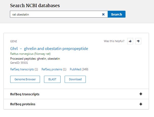Expand RefSeq transcripts with plus icon
The image size is (154, 117).
141,94
